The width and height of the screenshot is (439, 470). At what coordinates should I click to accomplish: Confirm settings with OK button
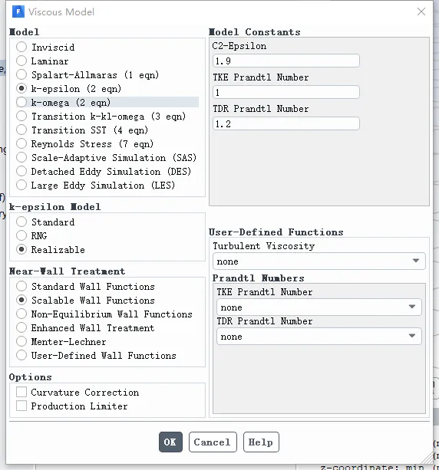170,442
